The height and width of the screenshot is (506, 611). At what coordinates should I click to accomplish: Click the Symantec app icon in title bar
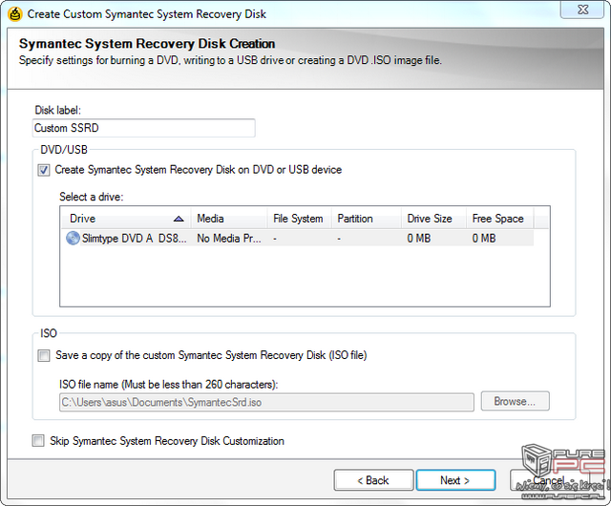(15, 14)
